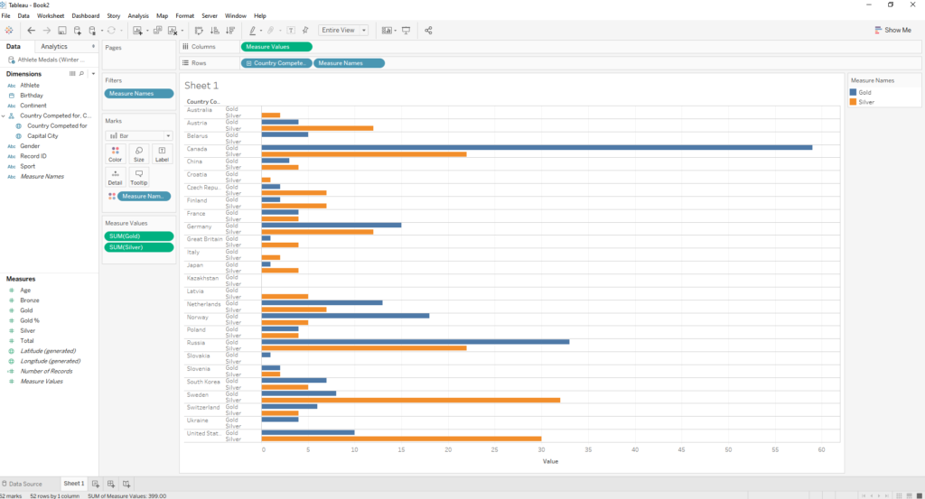Expand the Country Competed pill on Rows
Image resolution: width=925 pixels, height=499 pixels.
(x=248, y=63)
